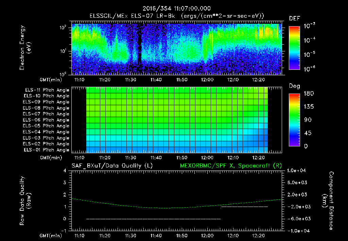Click the 11:30 tick under the electron spectrogram
Viewport: 348px width, 241px height.
tap(130, 80)
